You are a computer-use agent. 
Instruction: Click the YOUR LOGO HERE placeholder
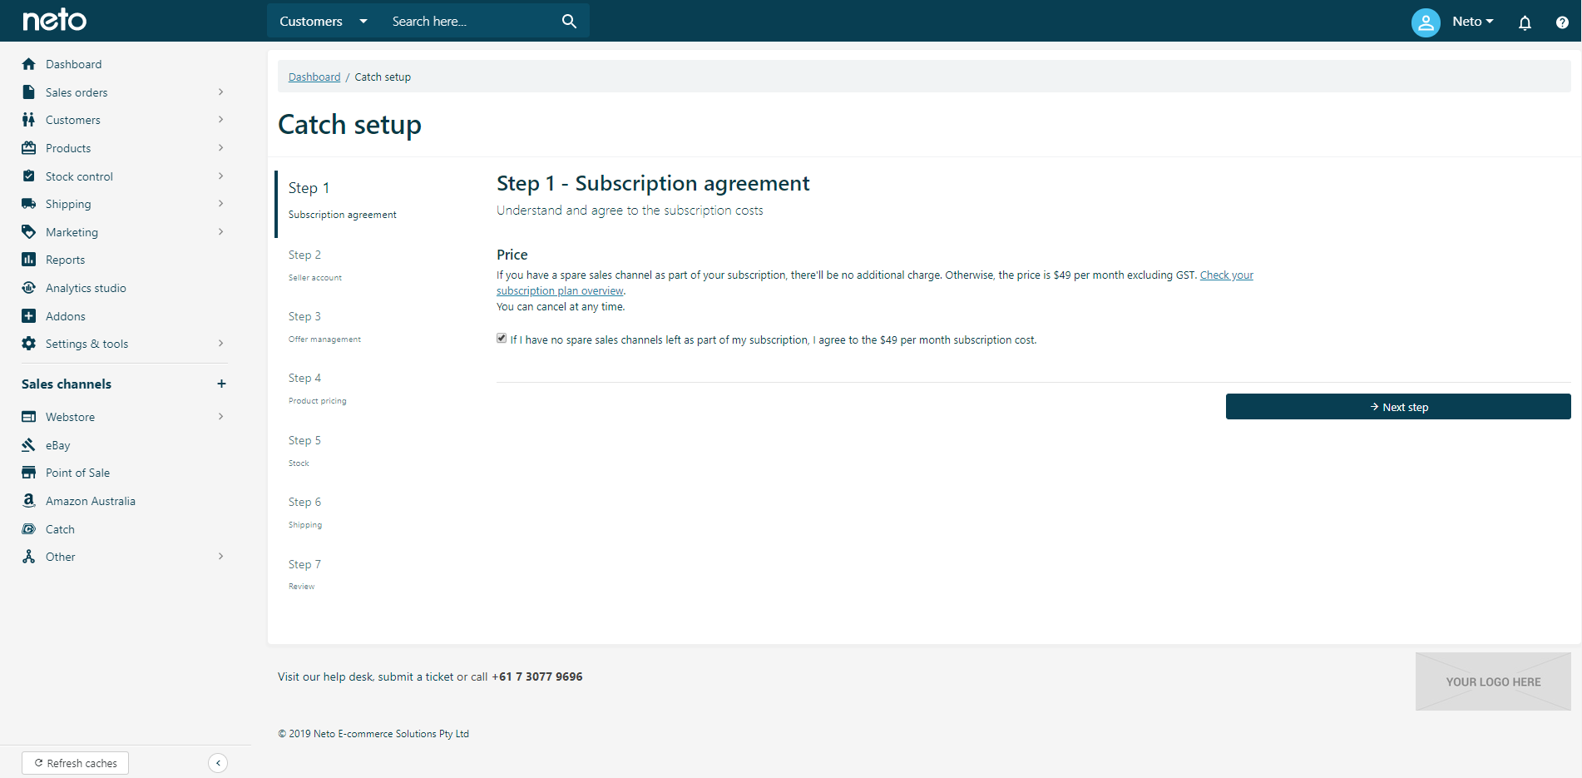[x=1493, y=681]
